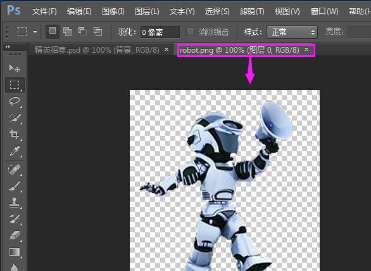Viewport: 371px width, 271px height.
Task: Open the marquee tool preset picker arrow
Action: [35, 32]
